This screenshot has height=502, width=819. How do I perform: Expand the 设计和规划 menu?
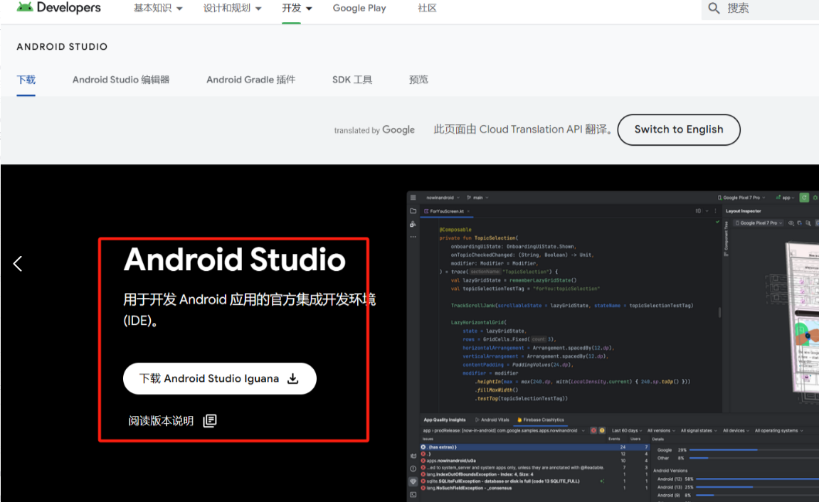233,9
